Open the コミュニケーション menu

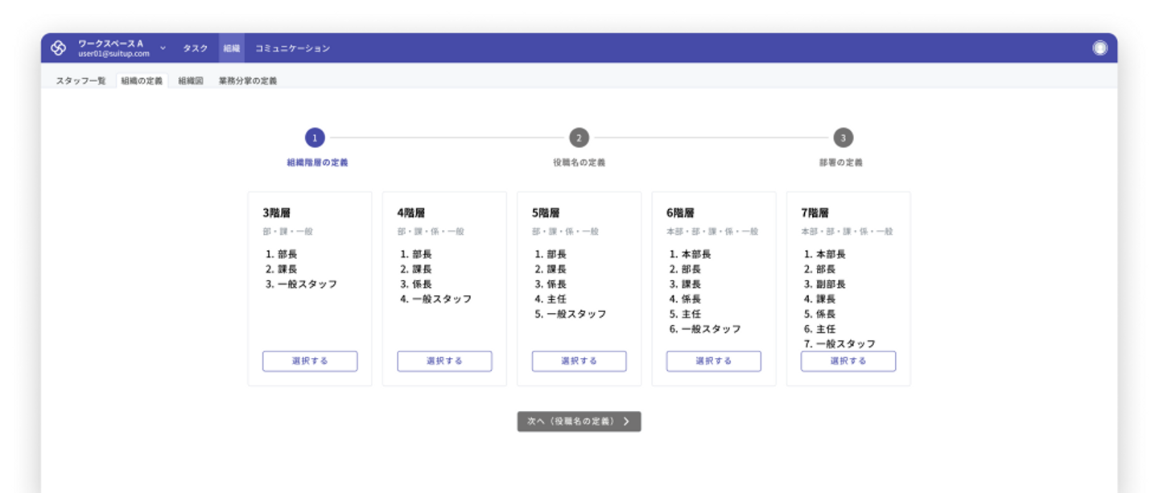pos(292,48)
